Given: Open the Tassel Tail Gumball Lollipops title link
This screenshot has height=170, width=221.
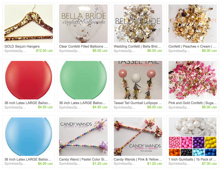Looking at the screenshot, I should pos(138,103).
